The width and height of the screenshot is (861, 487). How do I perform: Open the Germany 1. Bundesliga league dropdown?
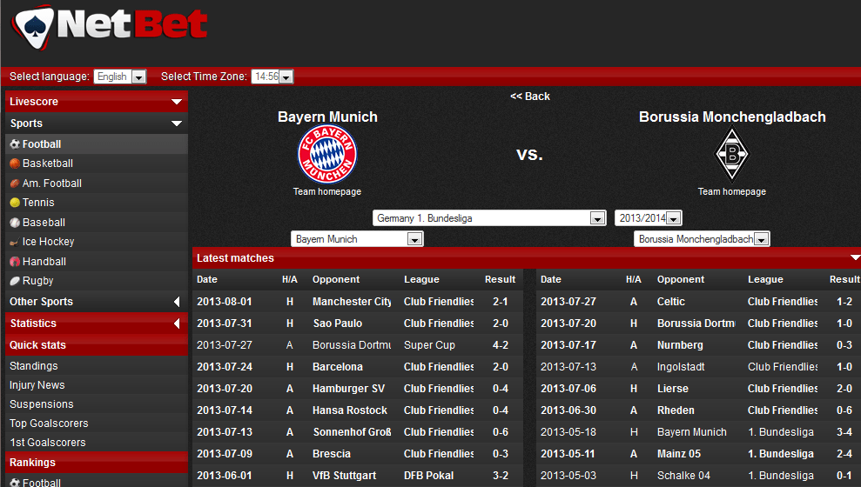[489, 217]
